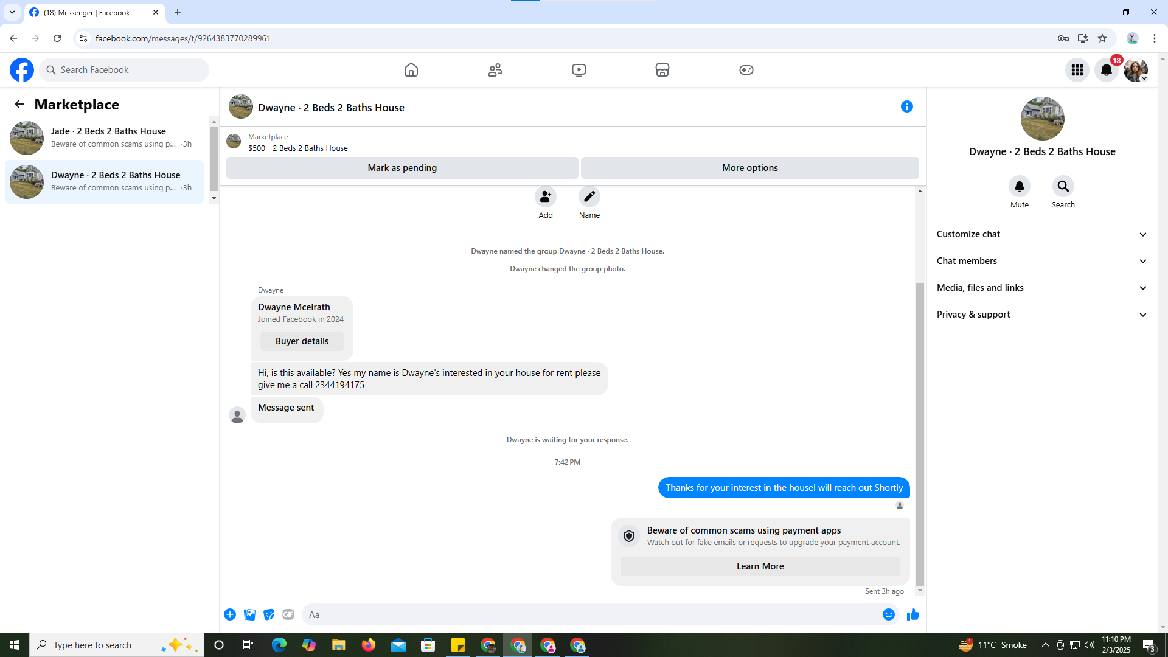Click the conversation information icon

pyautogui.click(x=907, y=106)
